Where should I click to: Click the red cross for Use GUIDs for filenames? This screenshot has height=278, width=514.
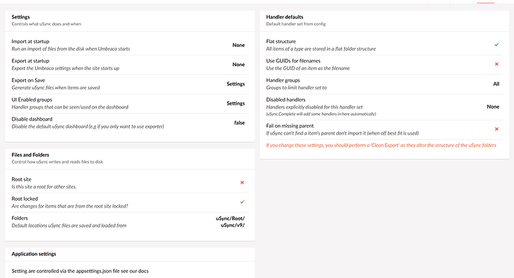pos(497,64)
